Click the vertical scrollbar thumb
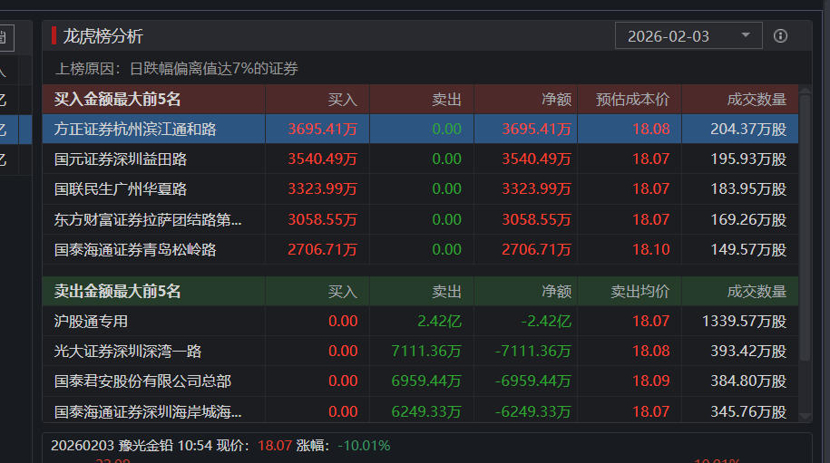 [x=806, y=227]
